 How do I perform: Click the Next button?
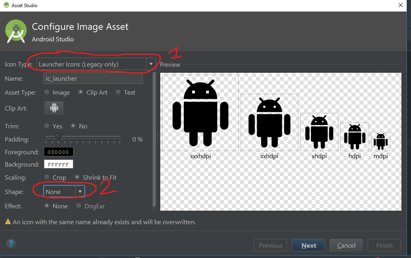(308, 245)
